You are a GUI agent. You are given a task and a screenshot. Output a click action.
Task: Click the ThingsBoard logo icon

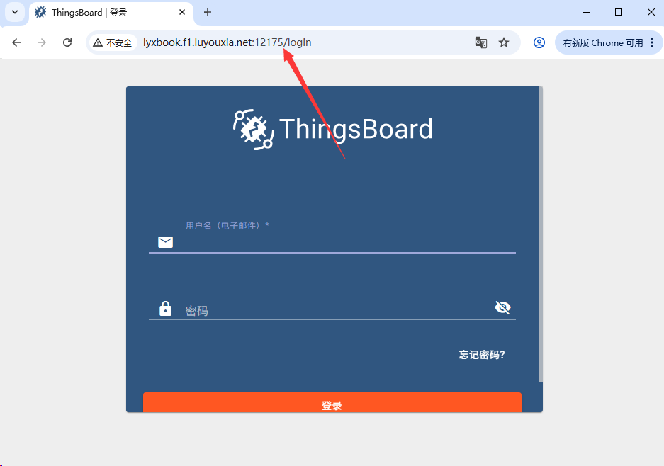tap(254, 130)
